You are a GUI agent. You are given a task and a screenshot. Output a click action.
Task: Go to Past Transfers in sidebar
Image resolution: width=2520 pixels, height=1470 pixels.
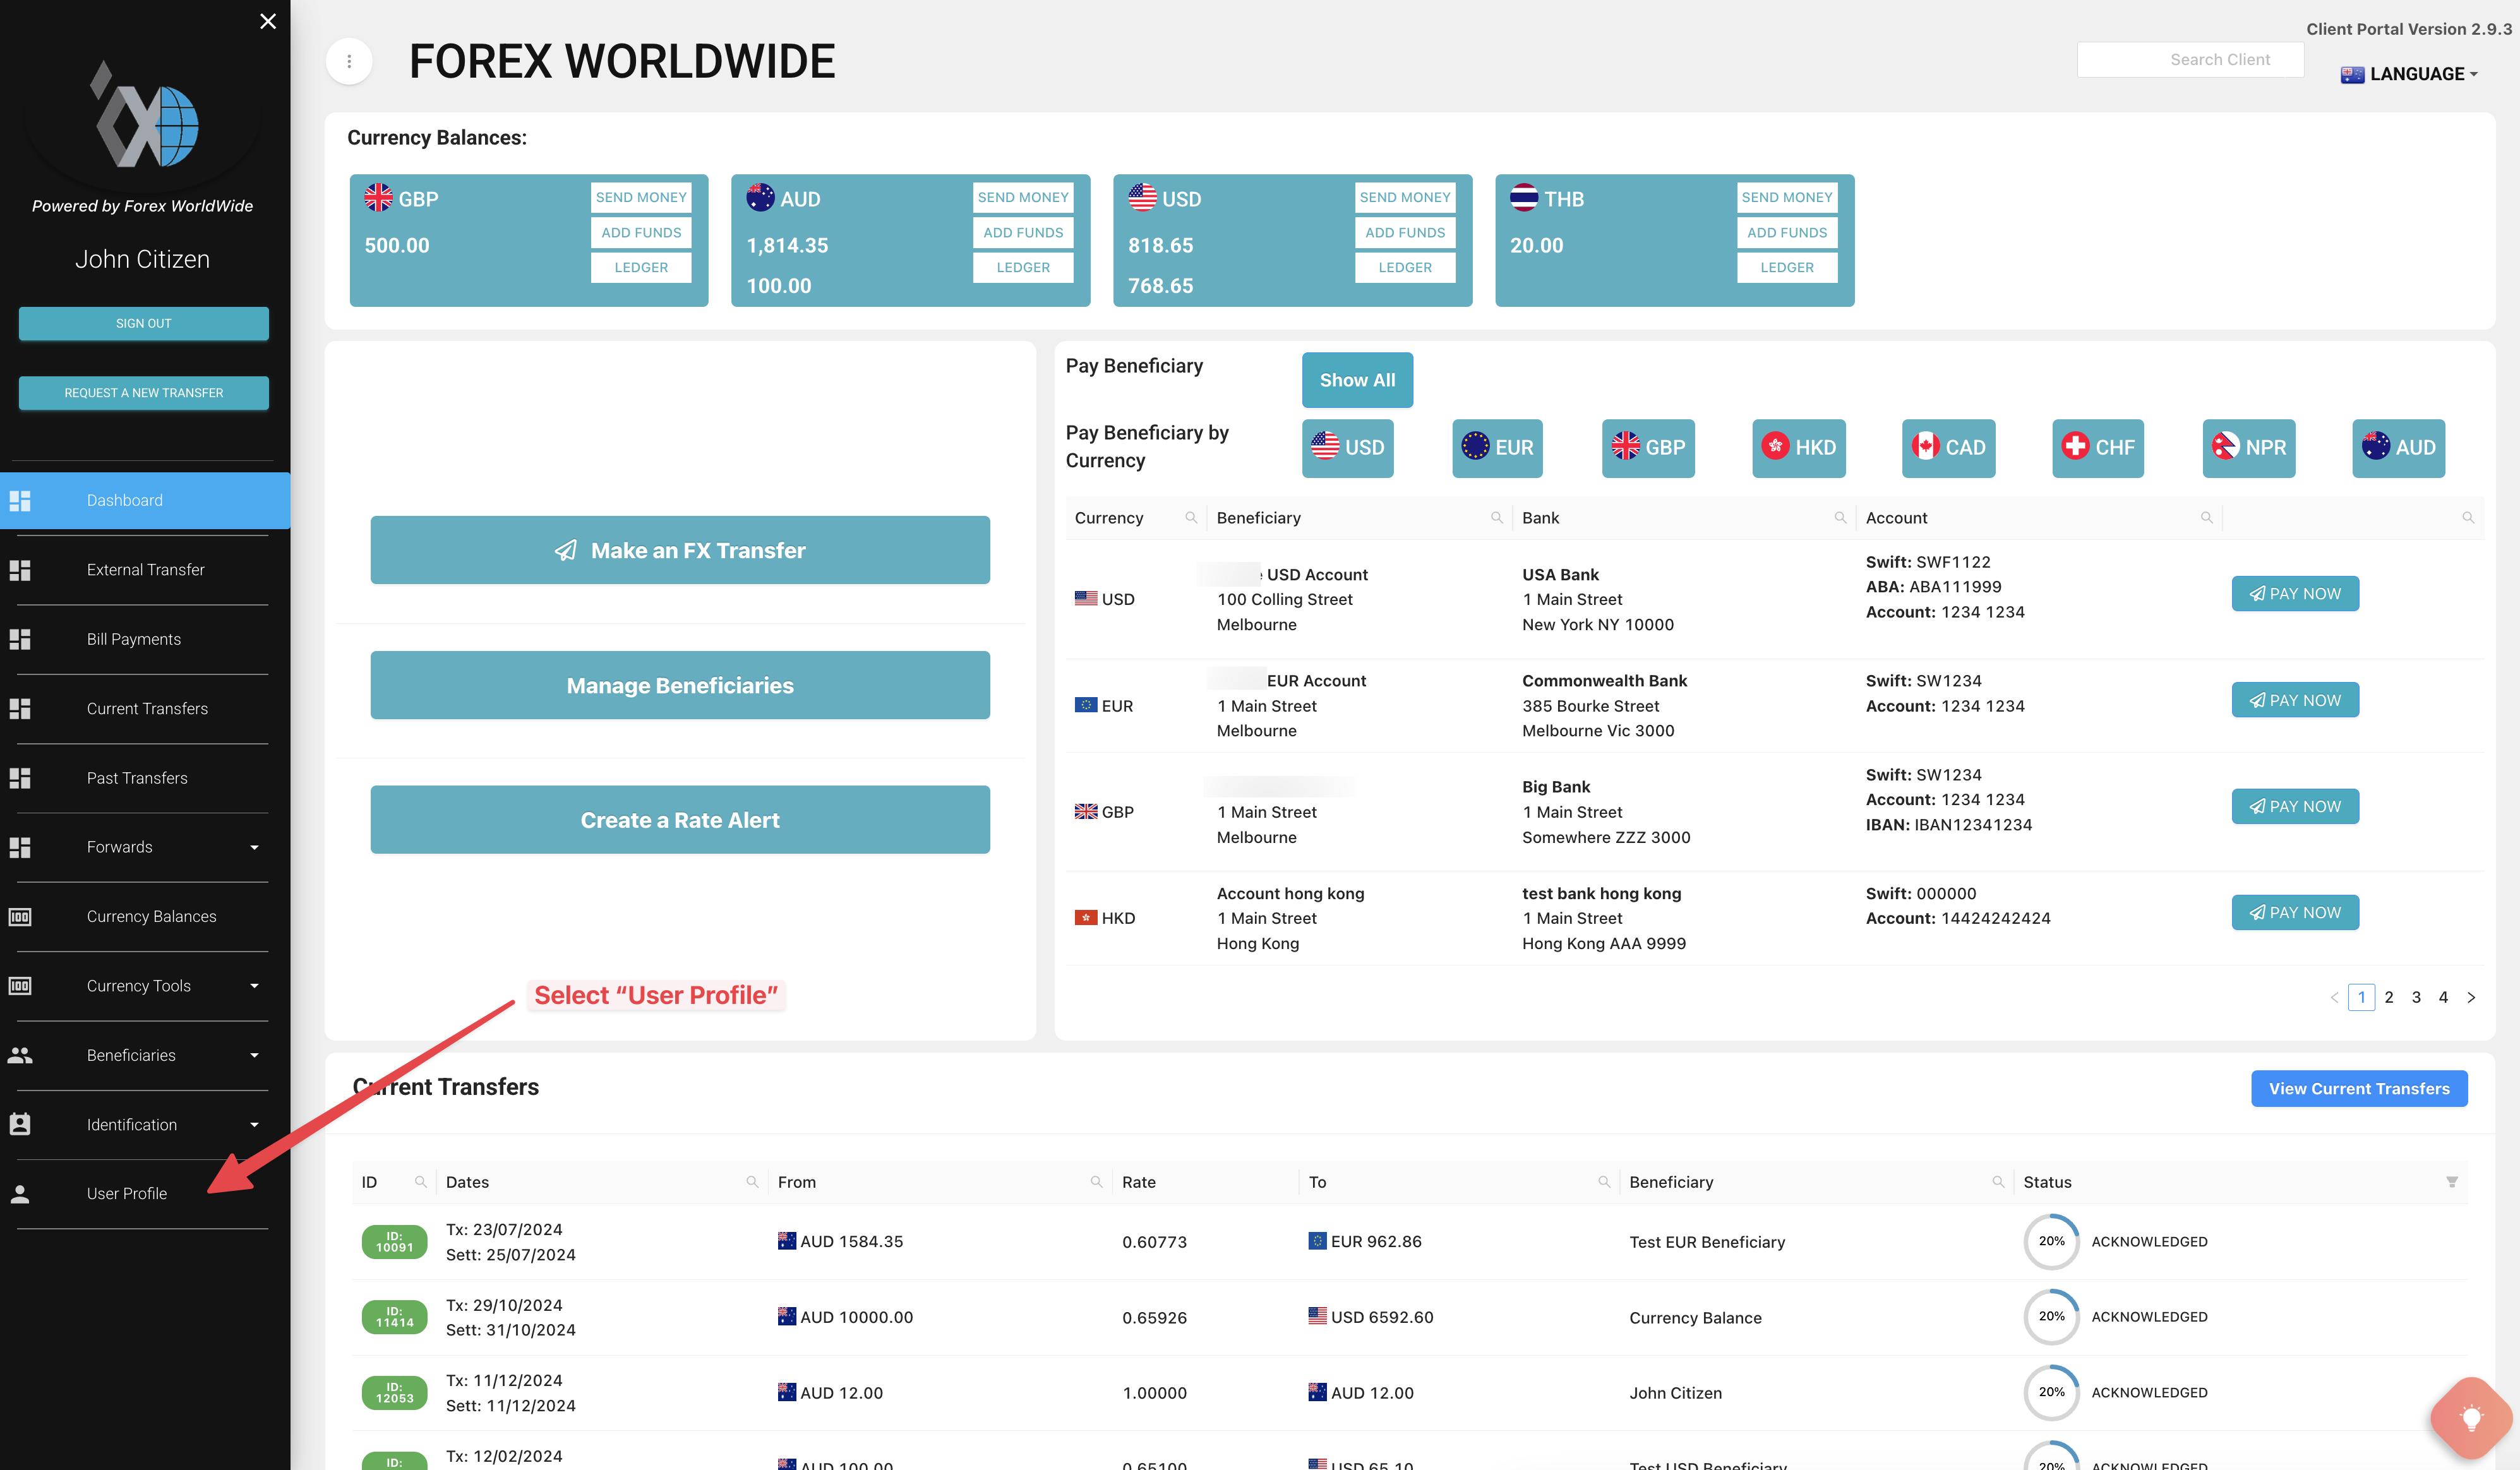coord(137,778)
